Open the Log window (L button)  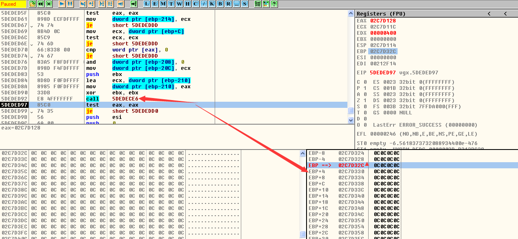(147, 4)
